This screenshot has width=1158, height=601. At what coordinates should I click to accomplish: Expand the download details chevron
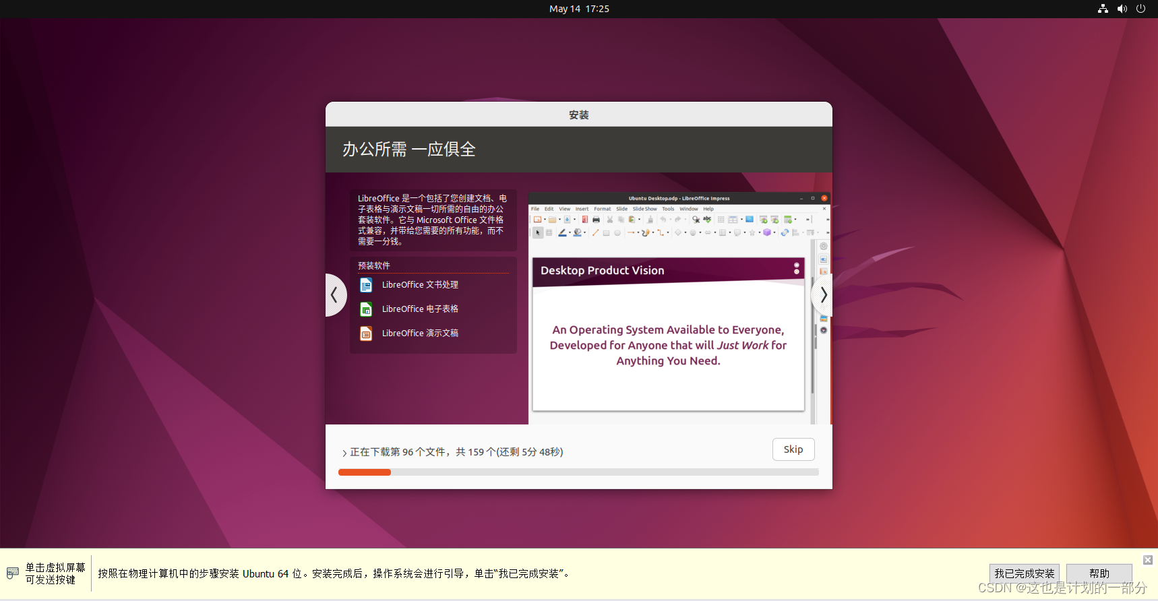[x=344, y=453]
